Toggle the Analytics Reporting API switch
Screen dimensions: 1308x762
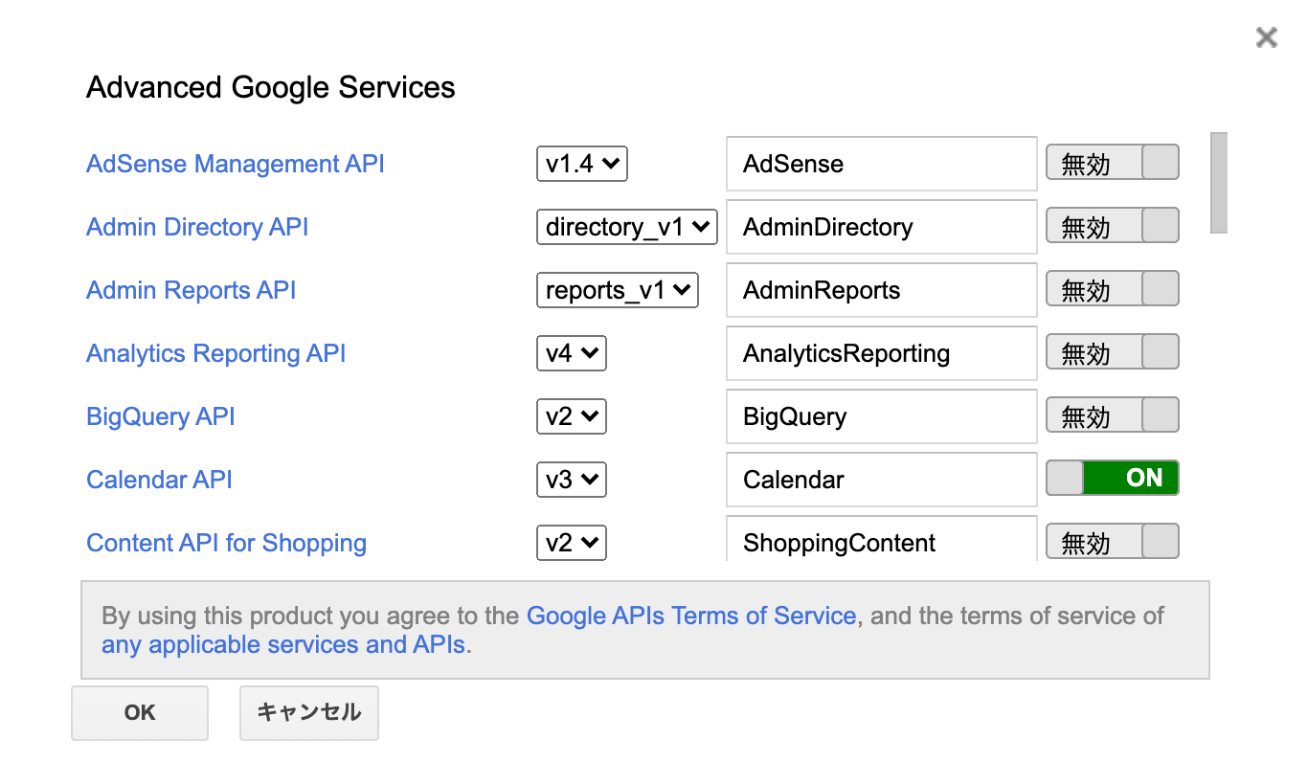coord(1112,353)
